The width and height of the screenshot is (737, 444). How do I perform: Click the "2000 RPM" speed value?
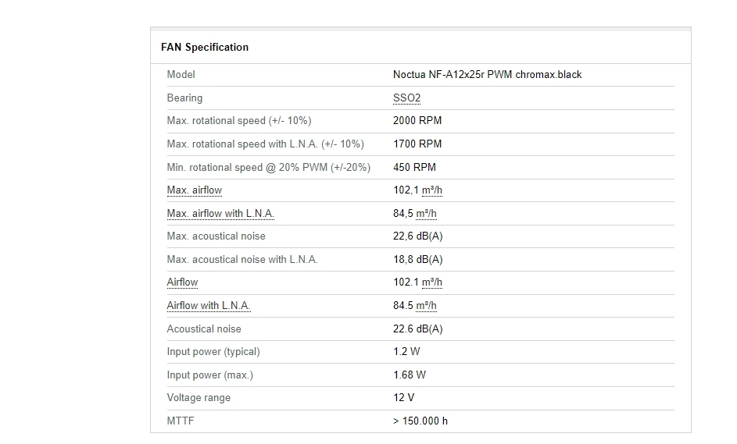pos(417,121)
